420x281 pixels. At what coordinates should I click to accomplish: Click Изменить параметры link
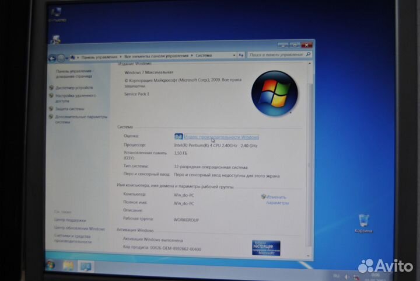click(x=277, y=200)
